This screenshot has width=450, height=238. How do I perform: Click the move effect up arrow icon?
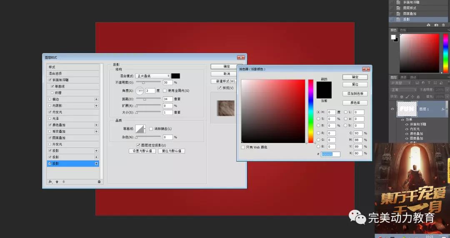(x=57, y=182)
